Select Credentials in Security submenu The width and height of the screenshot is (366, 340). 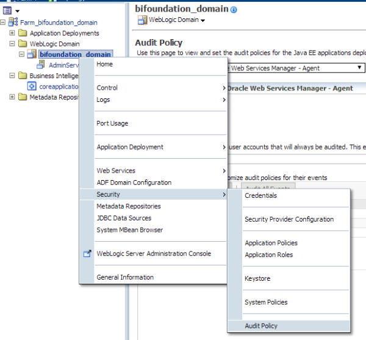tap(289, 195)
